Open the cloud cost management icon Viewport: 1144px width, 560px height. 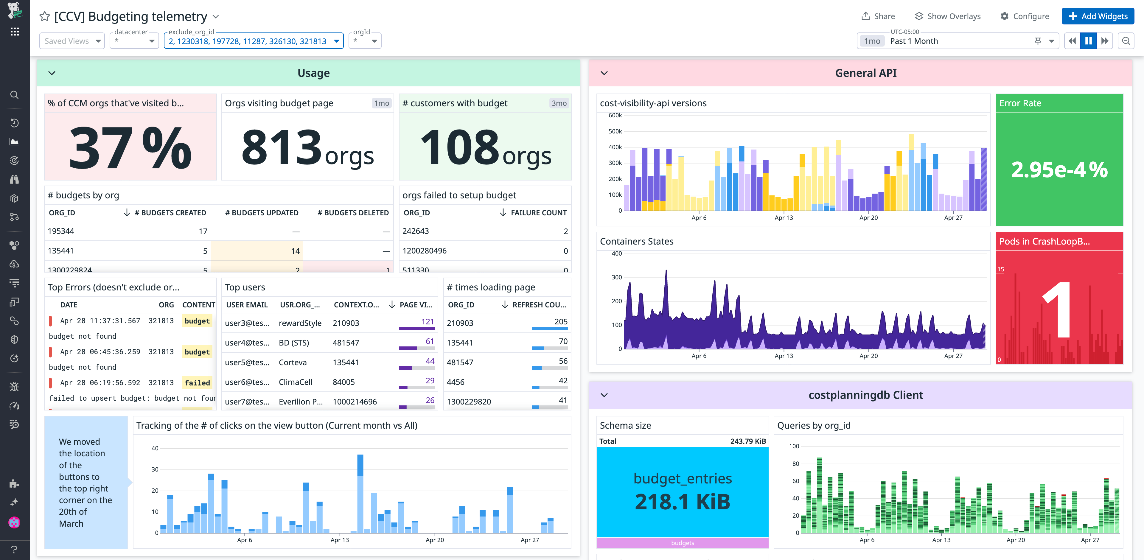[14, 264]
